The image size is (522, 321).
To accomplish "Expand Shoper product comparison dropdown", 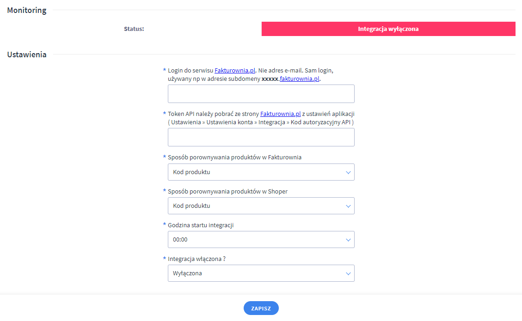I will coord(261,206).
